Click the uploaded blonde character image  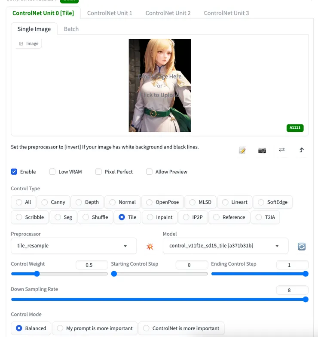[x=159, y=85]
